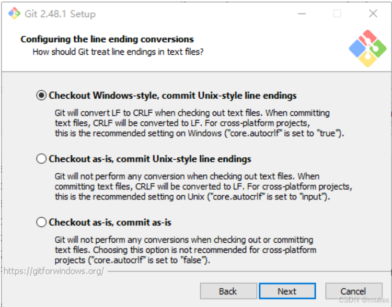This screenshot has height=307, width=392.
Task: Click the greyed-out maximize button
Action: pyautogui.click(x=337, y=14)
